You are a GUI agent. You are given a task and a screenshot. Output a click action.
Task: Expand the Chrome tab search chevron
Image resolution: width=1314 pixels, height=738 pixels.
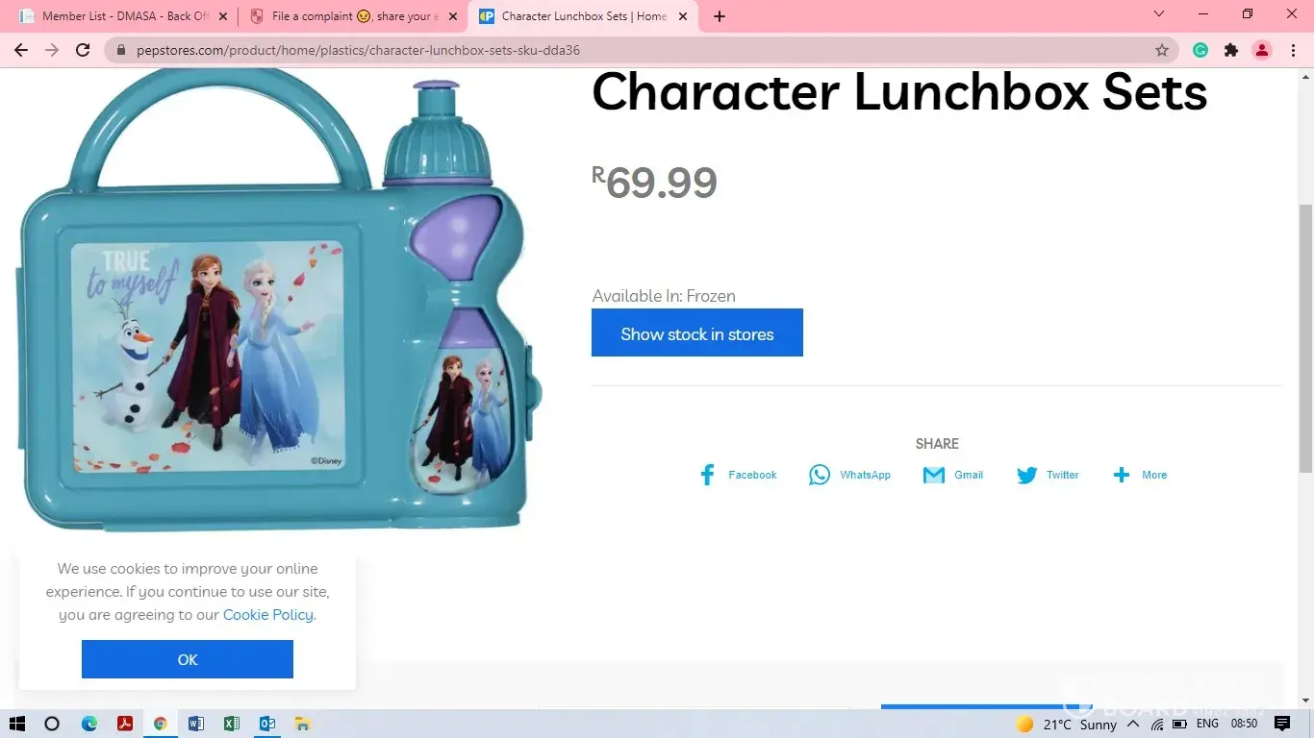1159,14
